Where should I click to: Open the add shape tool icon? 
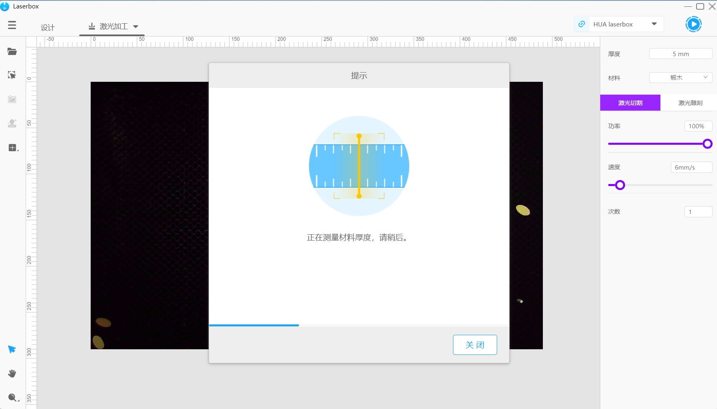point(13,148)
